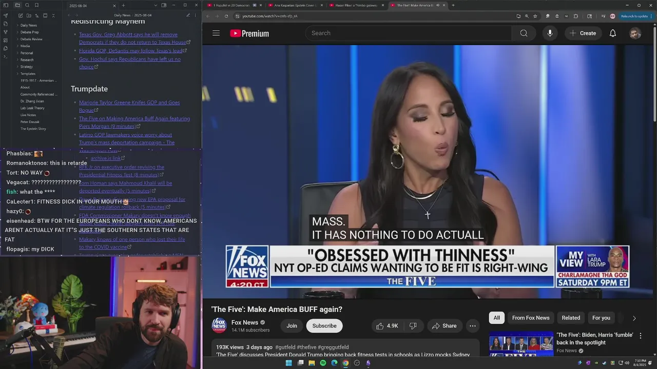Open YouTube notifications bell
Viewport: 657px width, 369px height.
[x=613, y=33]
